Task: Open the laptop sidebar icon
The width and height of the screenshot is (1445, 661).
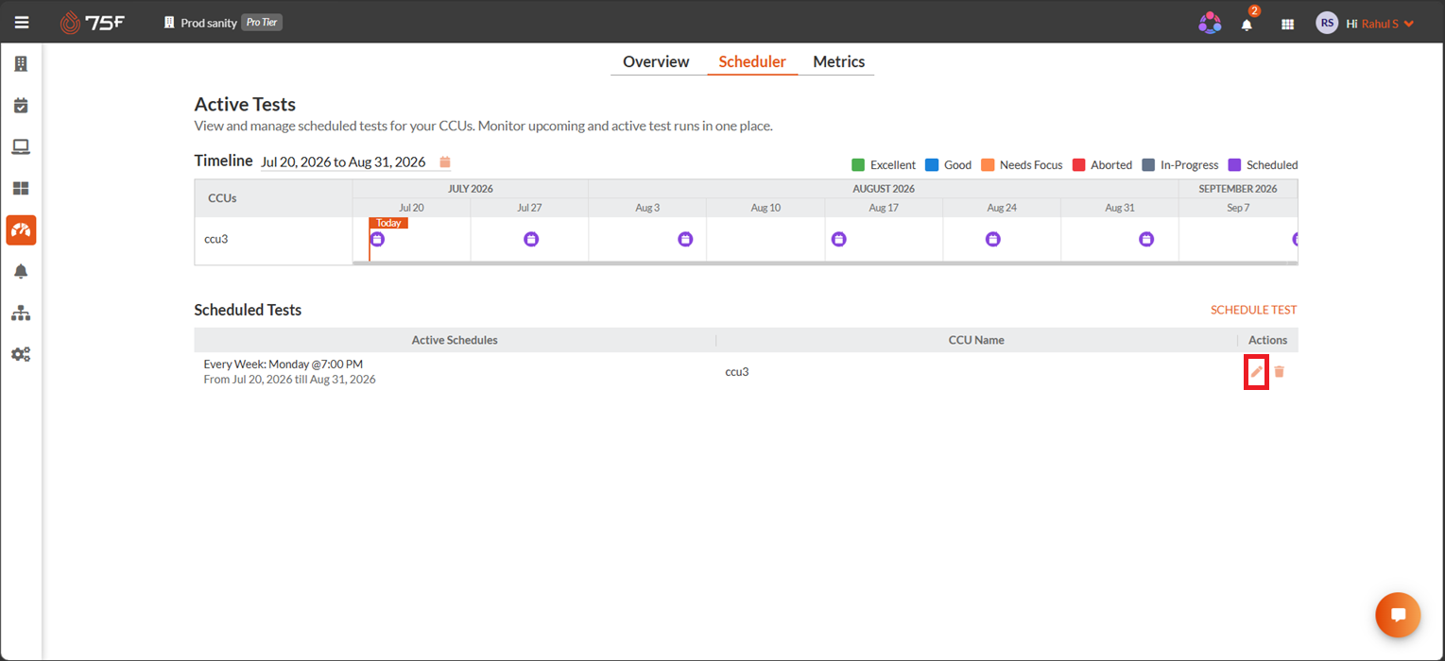Action: point(21,146)
